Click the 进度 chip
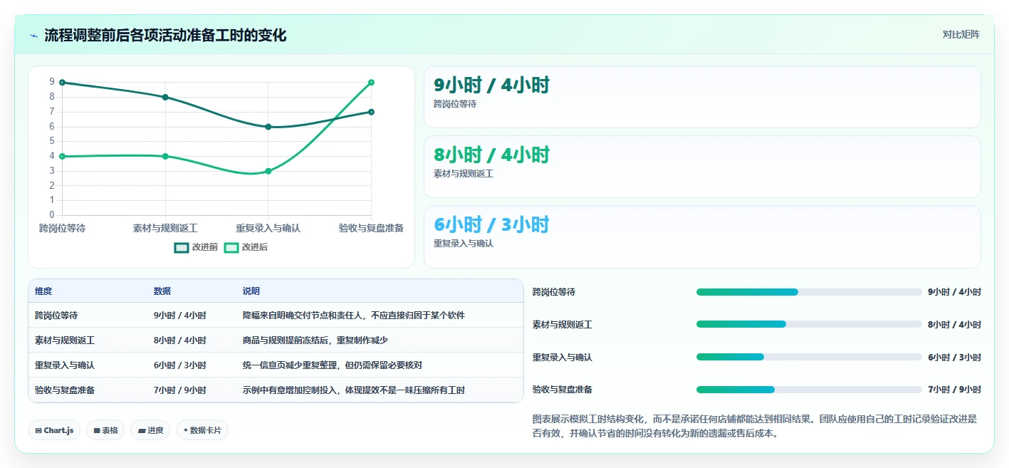Viewport: 1009px width, 468px height. point(150,430)
